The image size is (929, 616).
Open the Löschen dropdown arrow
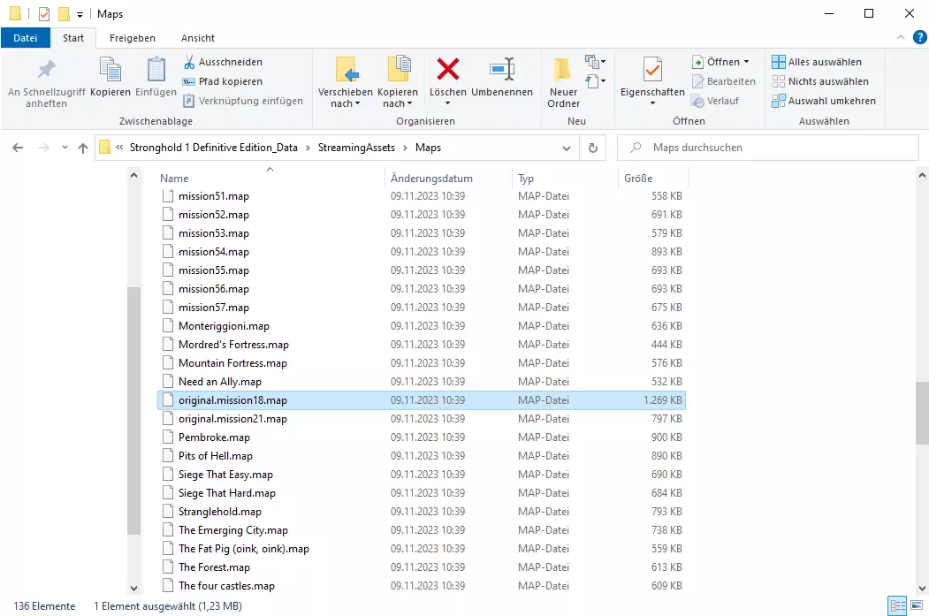pos(448,103)
